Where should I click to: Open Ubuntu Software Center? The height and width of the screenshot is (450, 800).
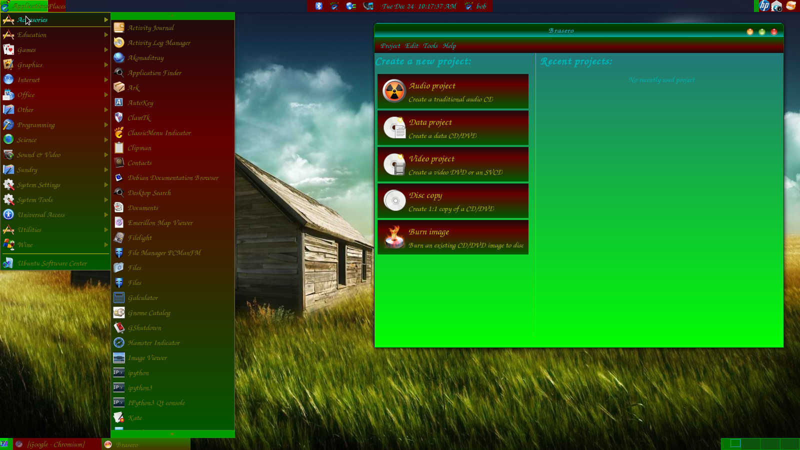pos(55,263)
